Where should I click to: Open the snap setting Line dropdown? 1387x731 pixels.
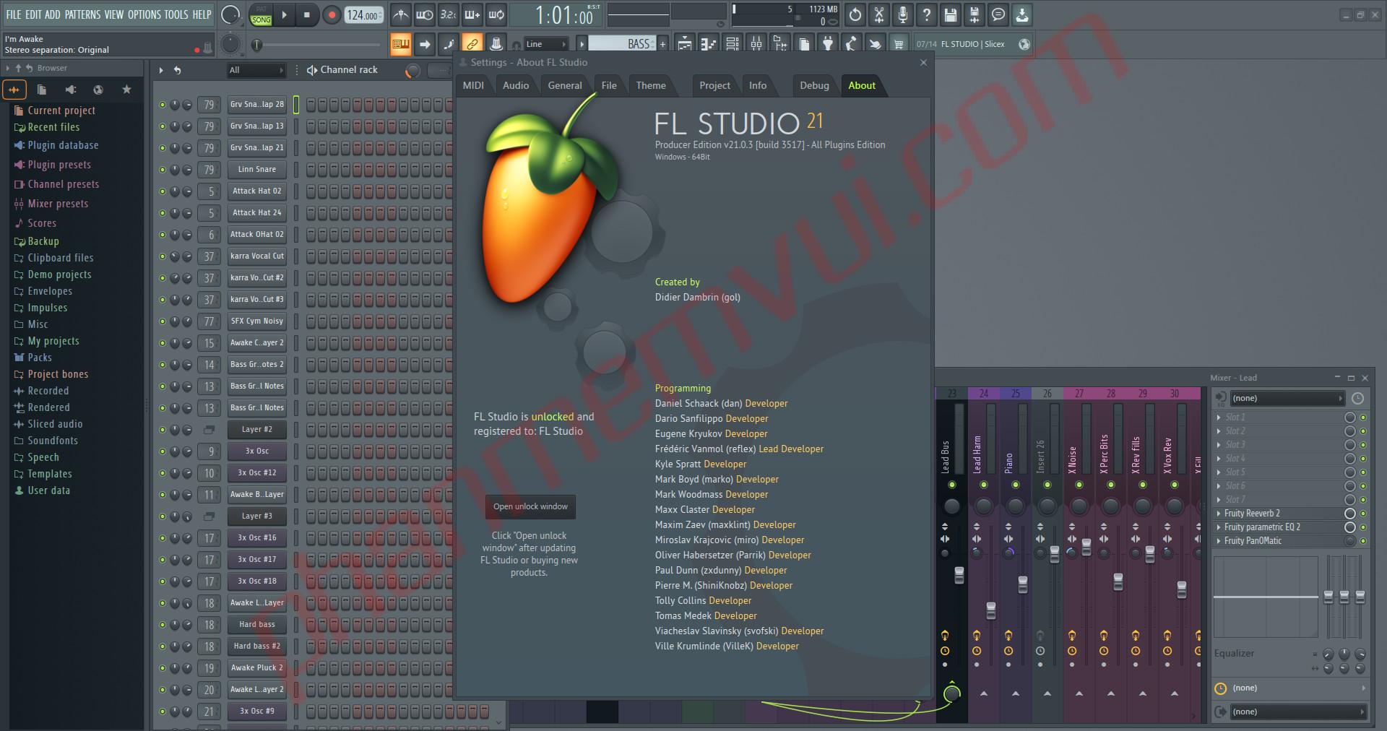click(x=546, y=43)
